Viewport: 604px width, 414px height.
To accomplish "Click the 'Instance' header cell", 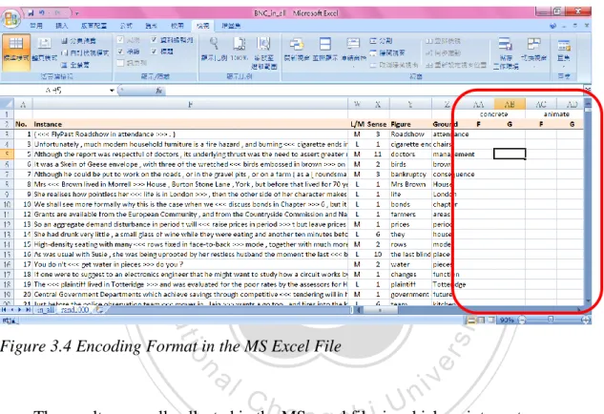I will (190, 124).
